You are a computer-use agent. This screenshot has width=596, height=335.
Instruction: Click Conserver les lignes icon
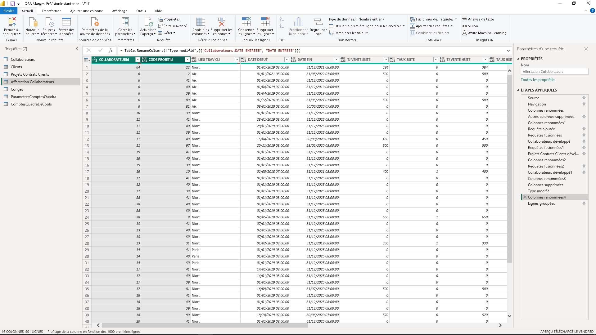tap(246, 22)
